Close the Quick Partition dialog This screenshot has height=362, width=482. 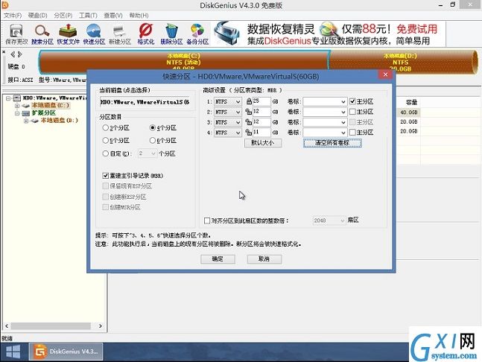coord(385,74)
